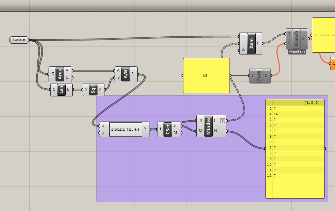Select the Item list item component
This screenshot has width=335, height=211.
coord(251,44)
